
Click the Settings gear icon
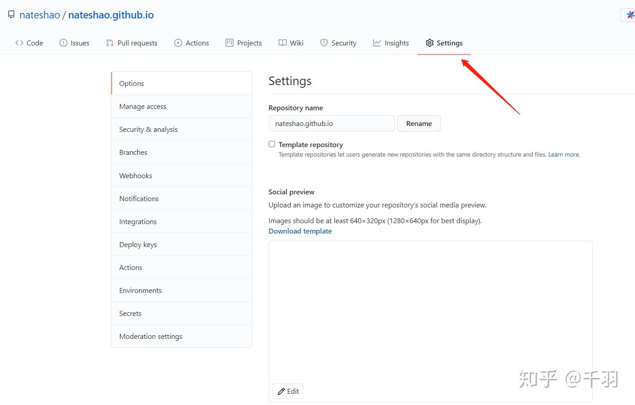(x=430, y=43)
